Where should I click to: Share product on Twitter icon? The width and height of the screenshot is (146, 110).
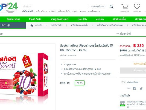pos(141,88)
